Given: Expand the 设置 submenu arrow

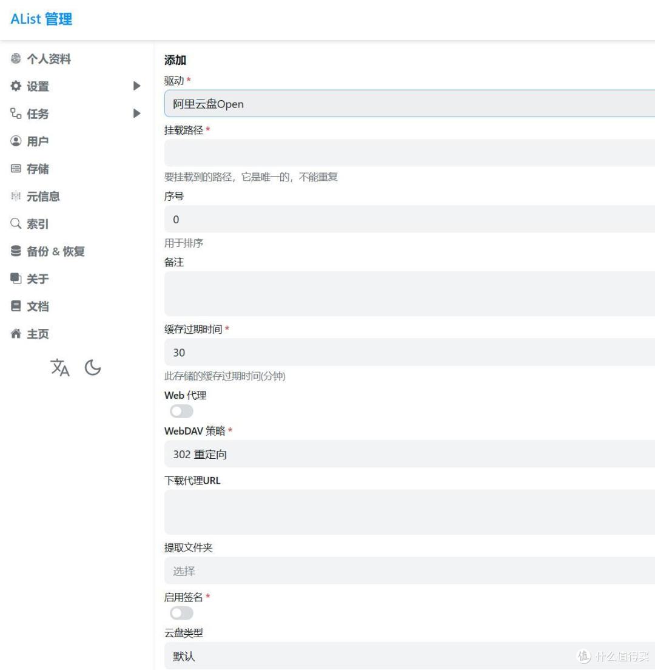Looking at the screenshot, I should click(x=136, y=86).
